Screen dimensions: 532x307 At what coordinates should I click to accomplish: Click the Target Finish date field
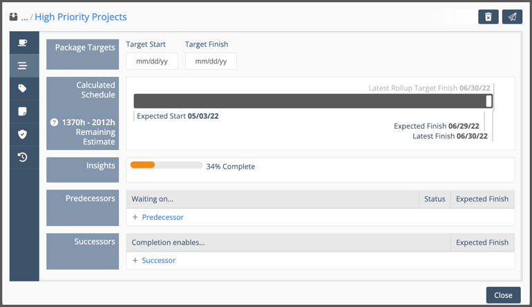[211, 62]
